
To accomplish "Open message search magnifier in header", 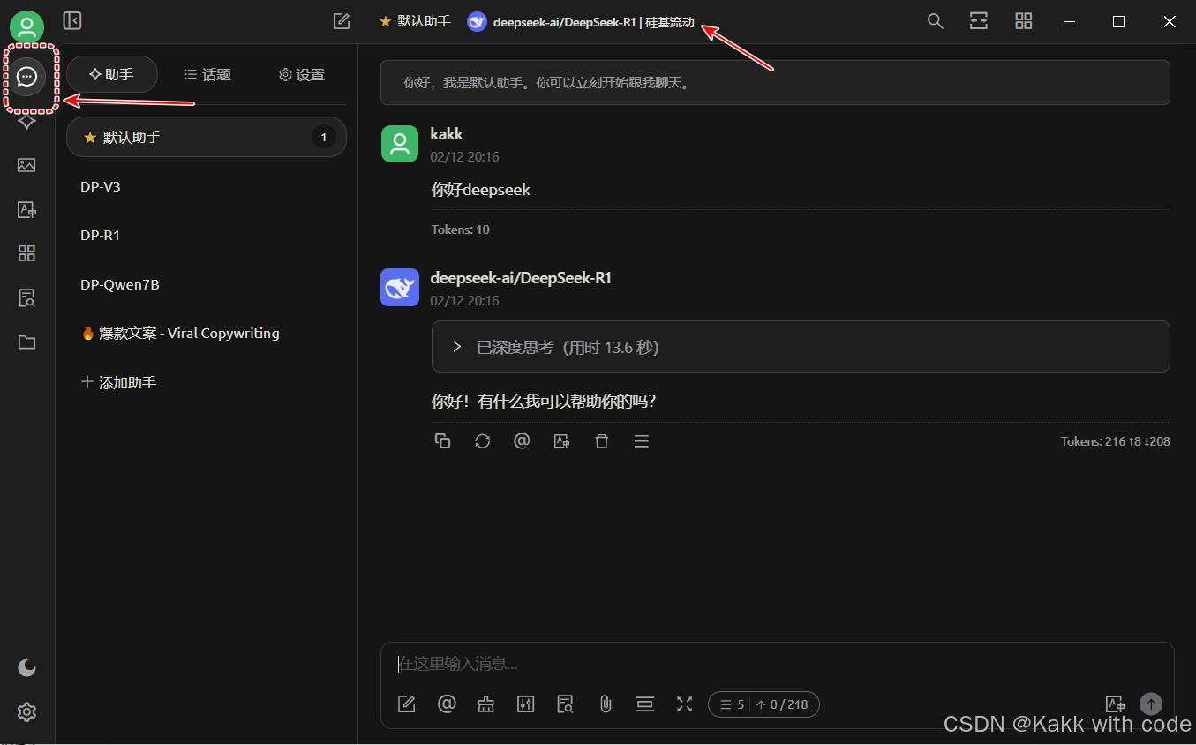I will (x=936, y=21).
